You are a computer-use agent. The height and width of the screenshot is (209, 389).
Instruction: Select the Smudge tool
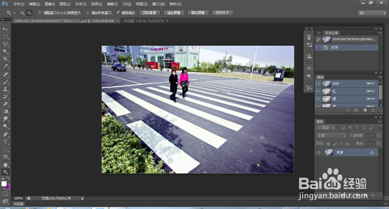[5, 119]
